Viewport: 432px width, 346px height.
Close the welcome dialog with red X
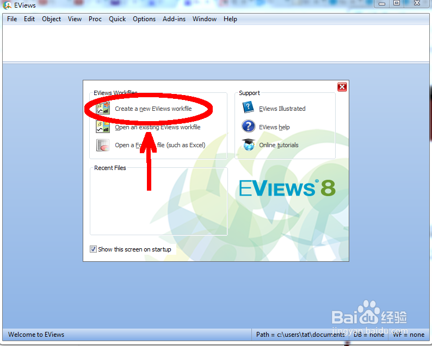(x=342, y=87)
